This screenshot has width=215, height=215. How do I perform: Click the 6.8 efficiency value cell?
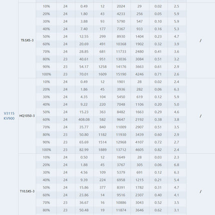176,165
